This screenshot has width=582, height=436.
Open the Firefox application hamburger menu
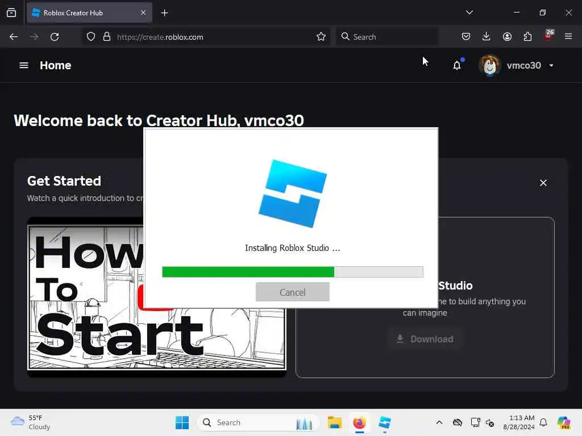tap(568, 36)
